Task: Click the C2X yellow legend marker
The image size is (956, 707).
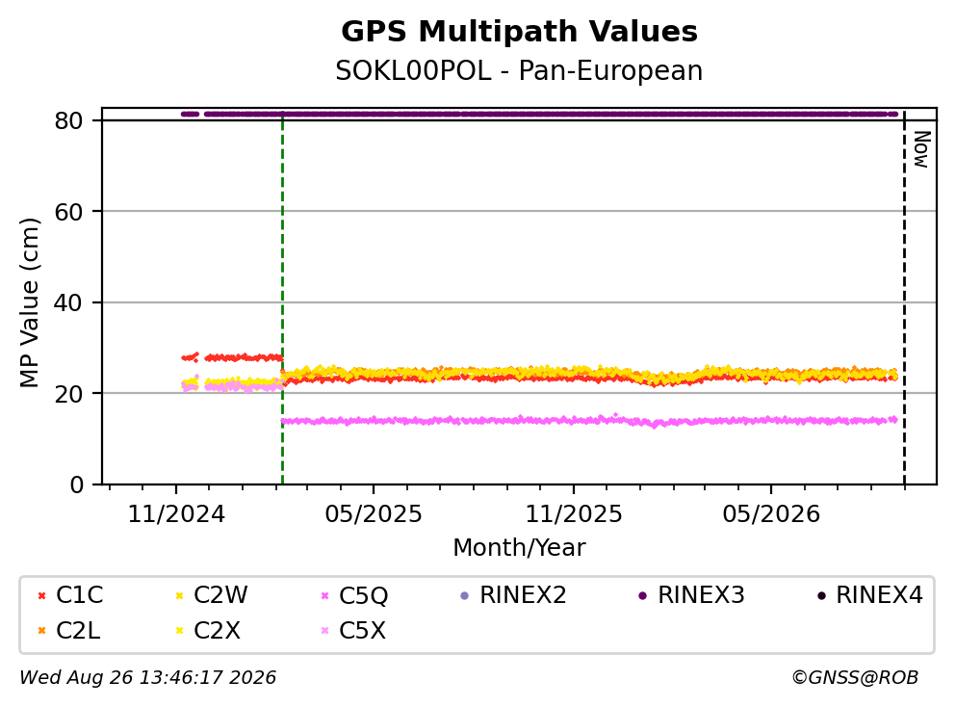Action: [179, 631]
